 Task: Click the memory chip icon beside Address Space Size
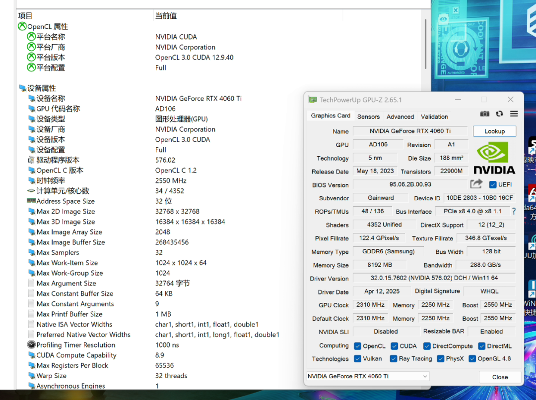[x=31, y=201]
